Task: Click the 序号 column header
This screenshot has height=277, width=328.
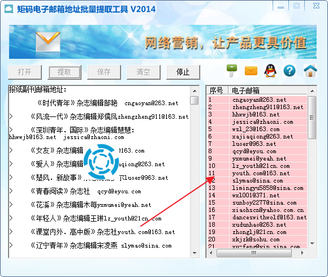Action: [217, 90]
